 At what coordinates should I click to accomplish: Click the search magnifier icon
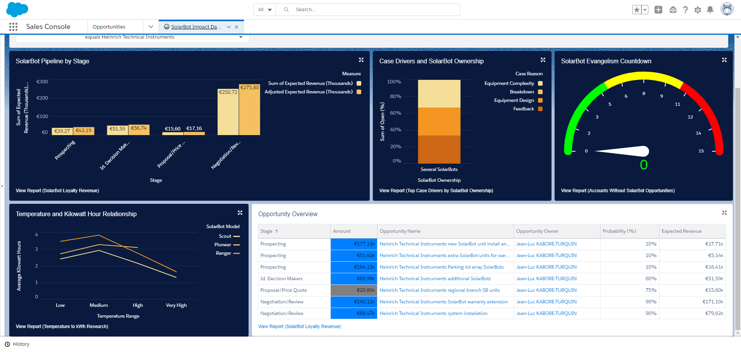286,10
